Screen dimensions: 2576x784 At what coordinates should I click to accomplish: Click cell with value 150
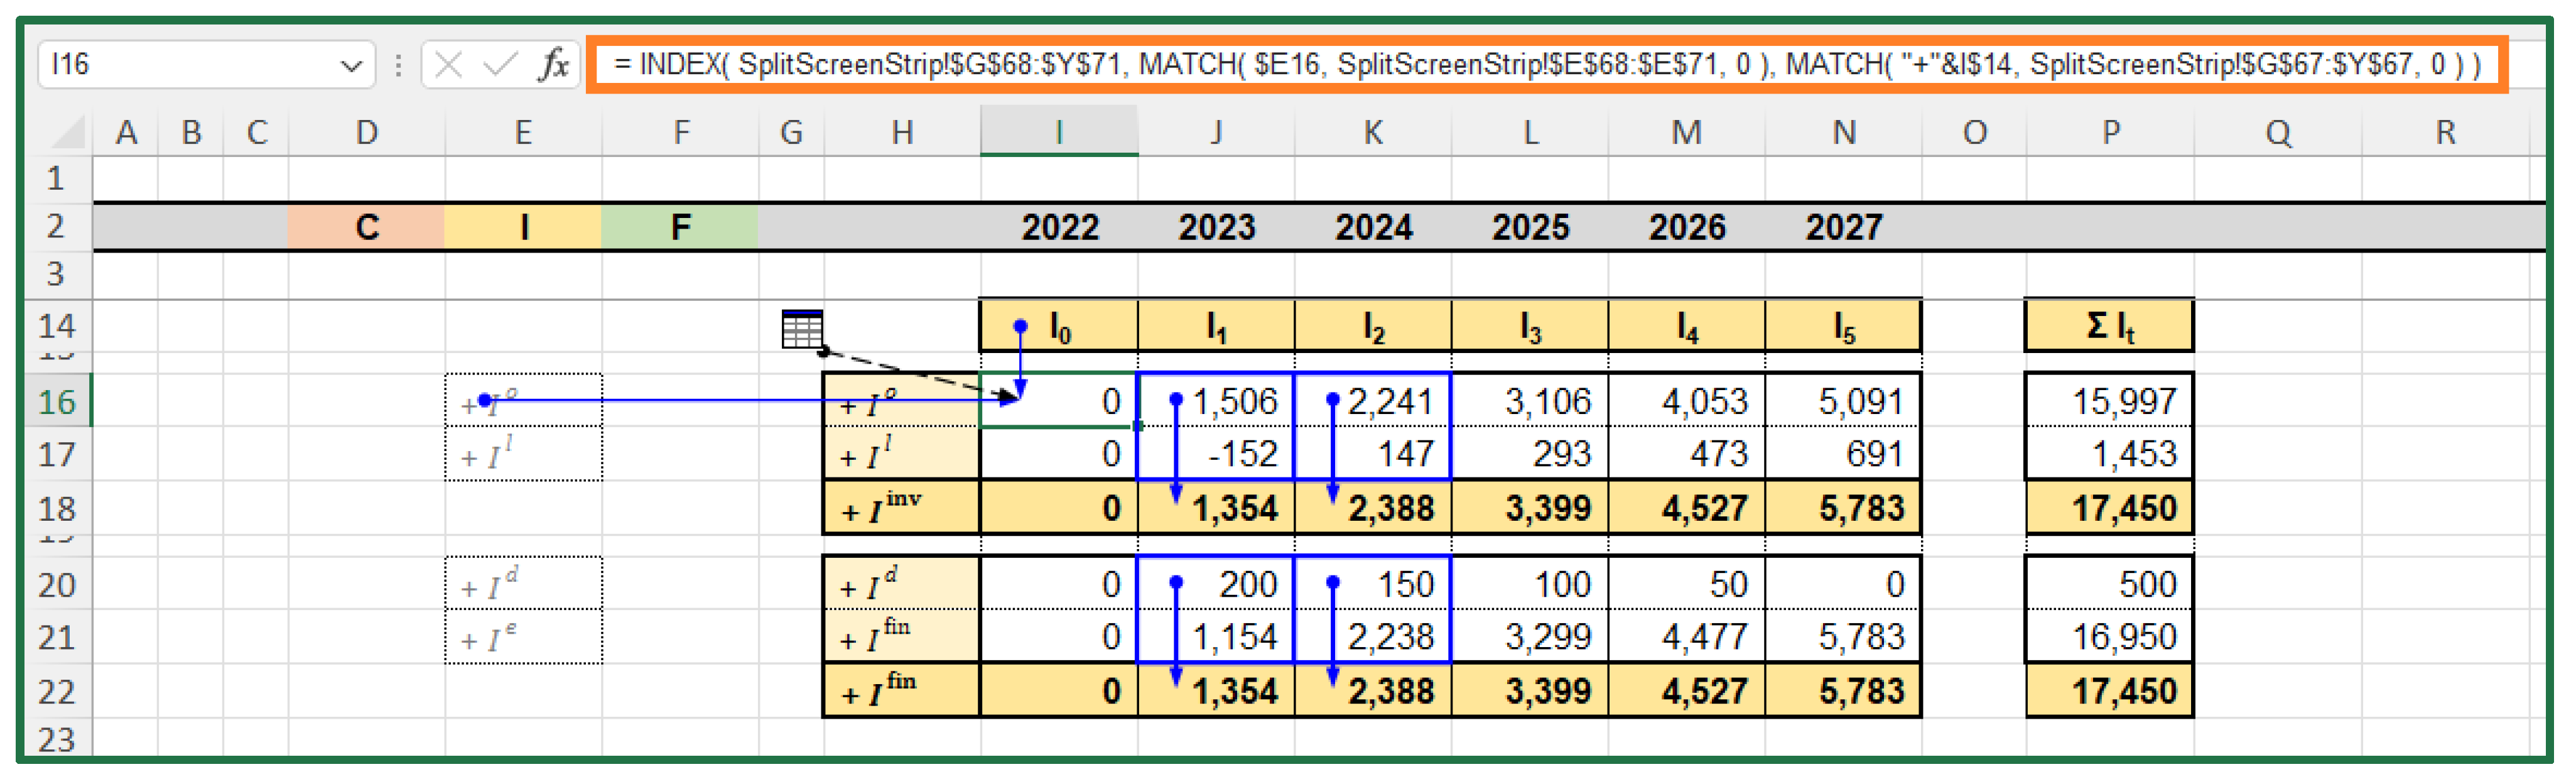click(x=1373, y=584)
